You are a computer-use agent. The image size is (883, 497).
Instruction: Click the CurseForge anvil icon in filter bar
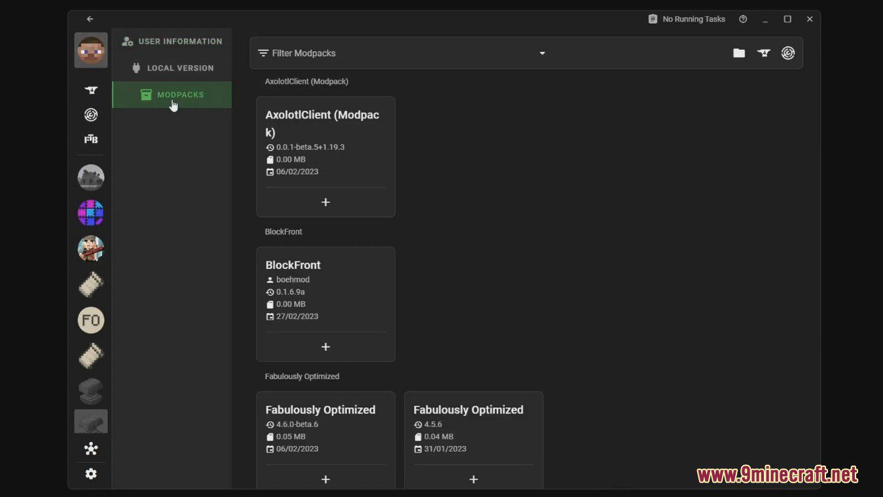pos(764,53)
